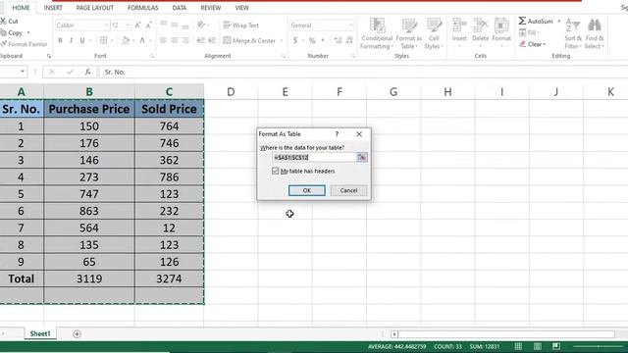
Task: Click the Accounting Number Format dollar icon
Action: (x=295, y=40)
